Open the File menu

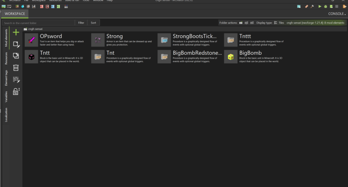[x=26, y=1]
